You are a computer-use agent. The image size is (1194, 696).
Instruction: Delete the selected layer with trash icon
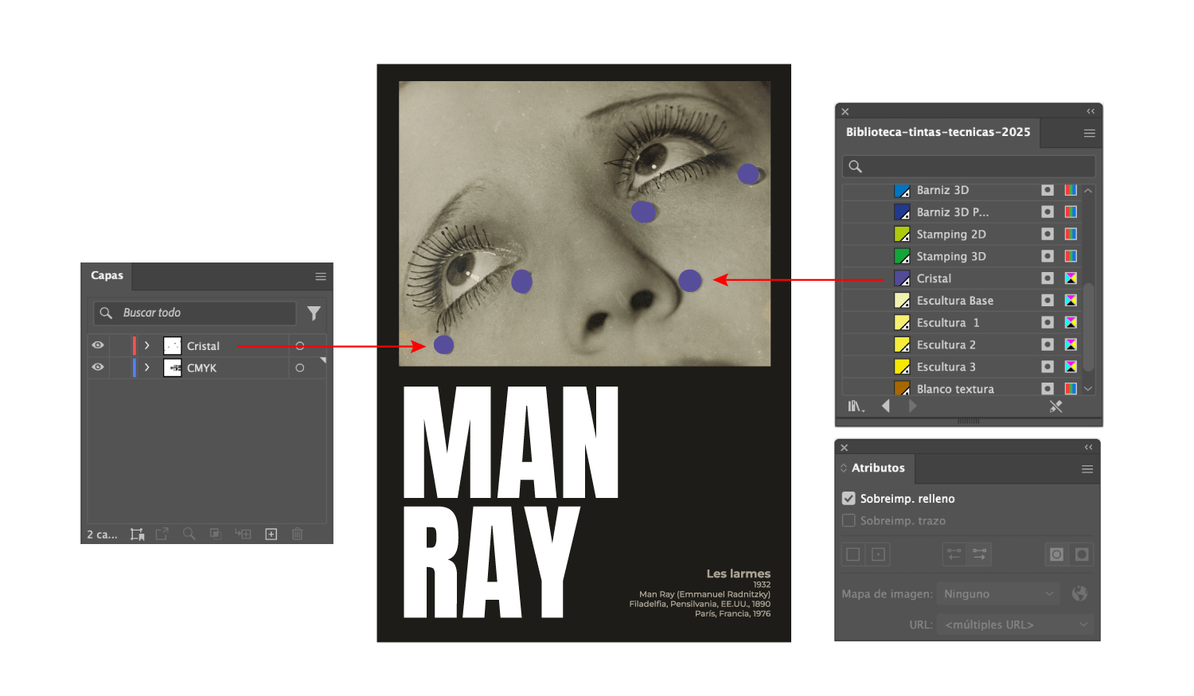point(298,535)
